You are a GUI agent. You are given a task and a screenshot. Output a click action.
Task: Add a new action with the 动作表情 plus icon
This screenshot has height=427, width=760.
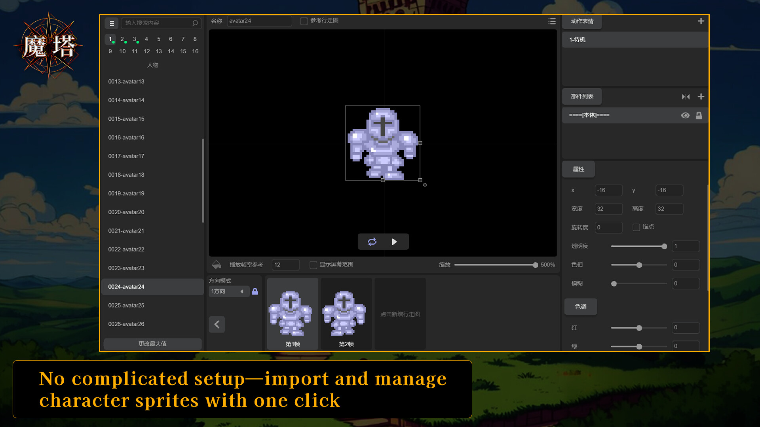pos(701,21)
